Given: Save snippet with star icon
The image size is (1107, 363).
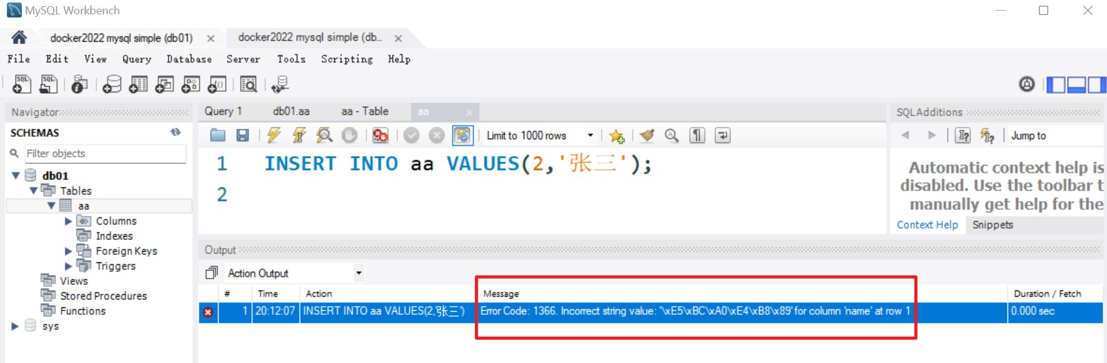Looking at the screenshot, I should pyautogui.click(x=617, y=136).
